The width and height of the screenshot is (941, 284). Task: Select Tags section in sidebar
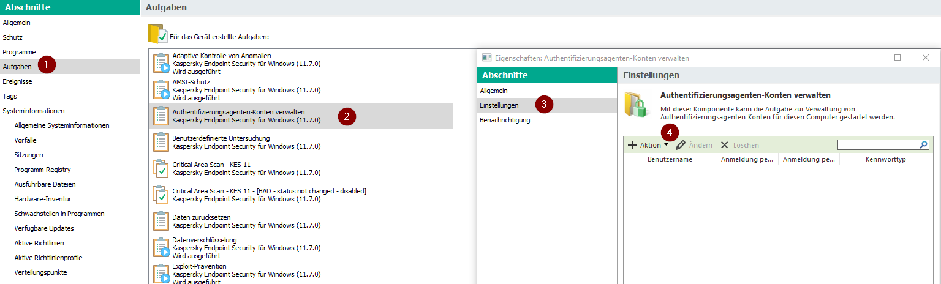[10, 96]
